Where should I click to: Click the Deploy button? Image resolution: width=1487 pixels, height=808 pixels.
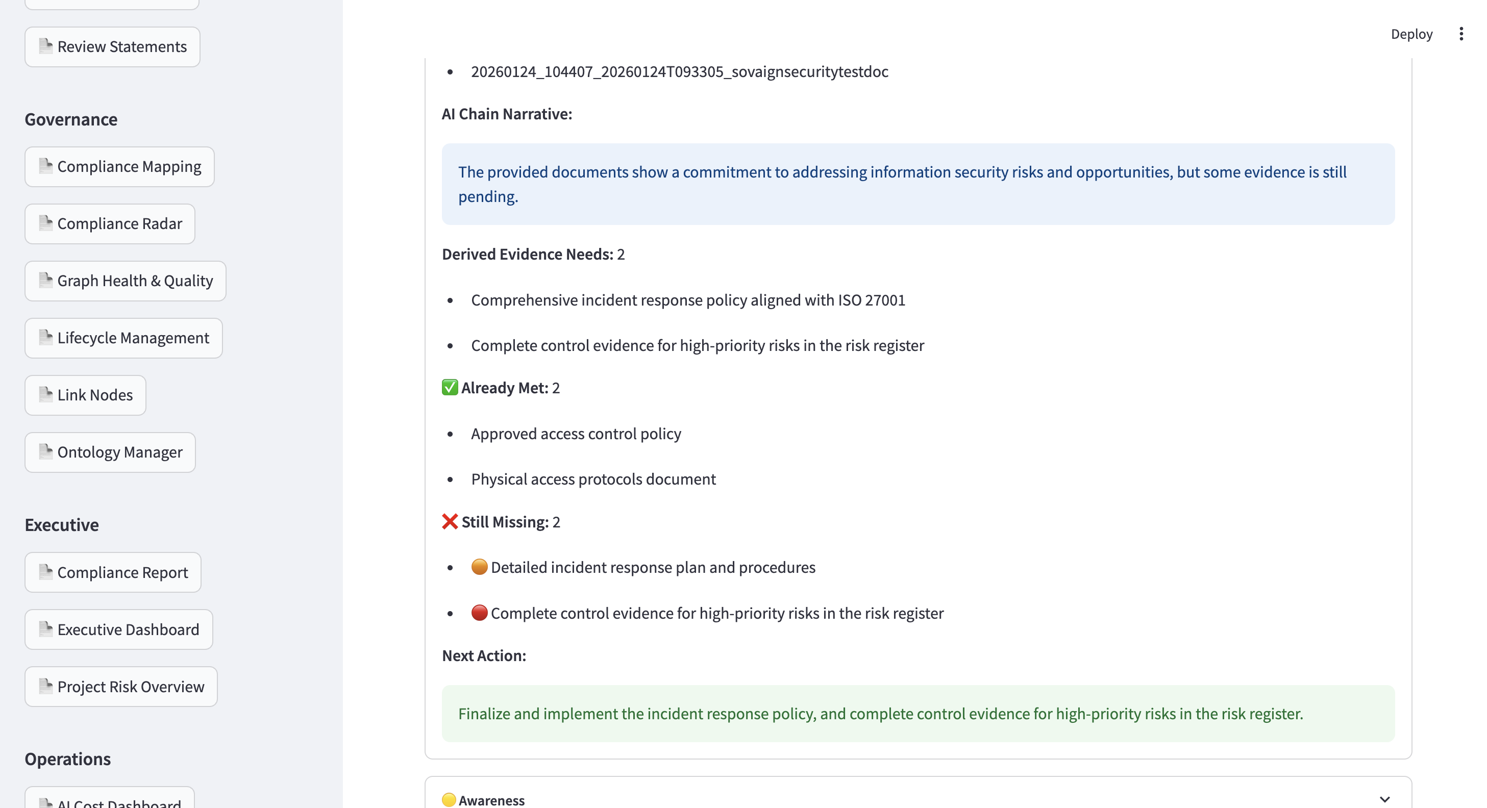[x=1411, y=34]
